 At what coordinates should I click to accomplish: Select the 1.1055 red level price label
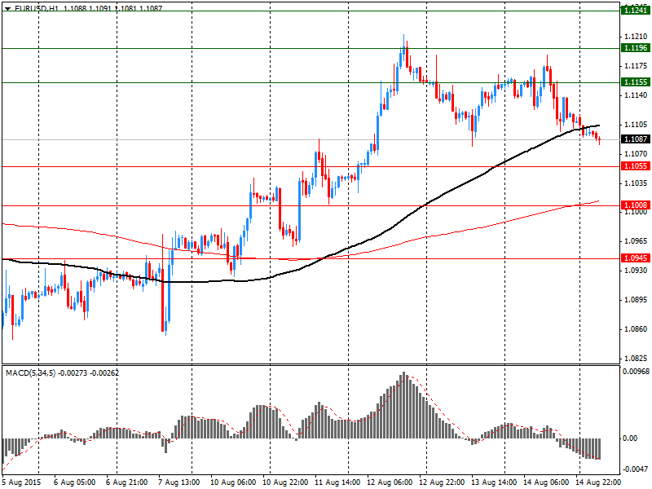tap(635, 166)
